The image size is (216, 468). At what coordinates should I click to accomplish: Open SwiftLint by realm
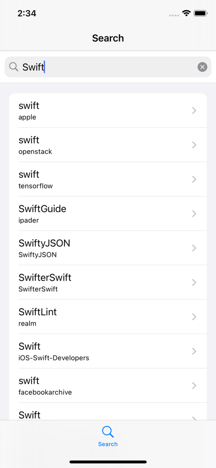(x=108, y=316)
